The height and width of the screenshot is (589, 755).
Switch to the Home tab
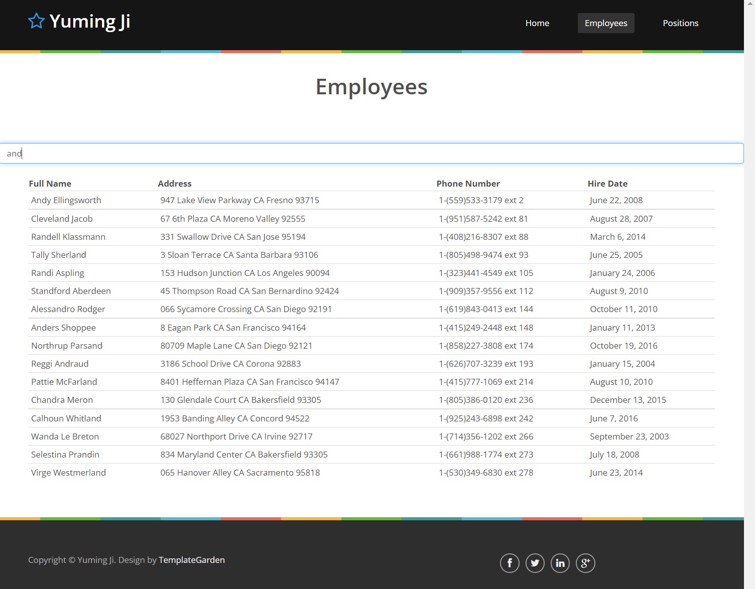click(x=537, y=23)
